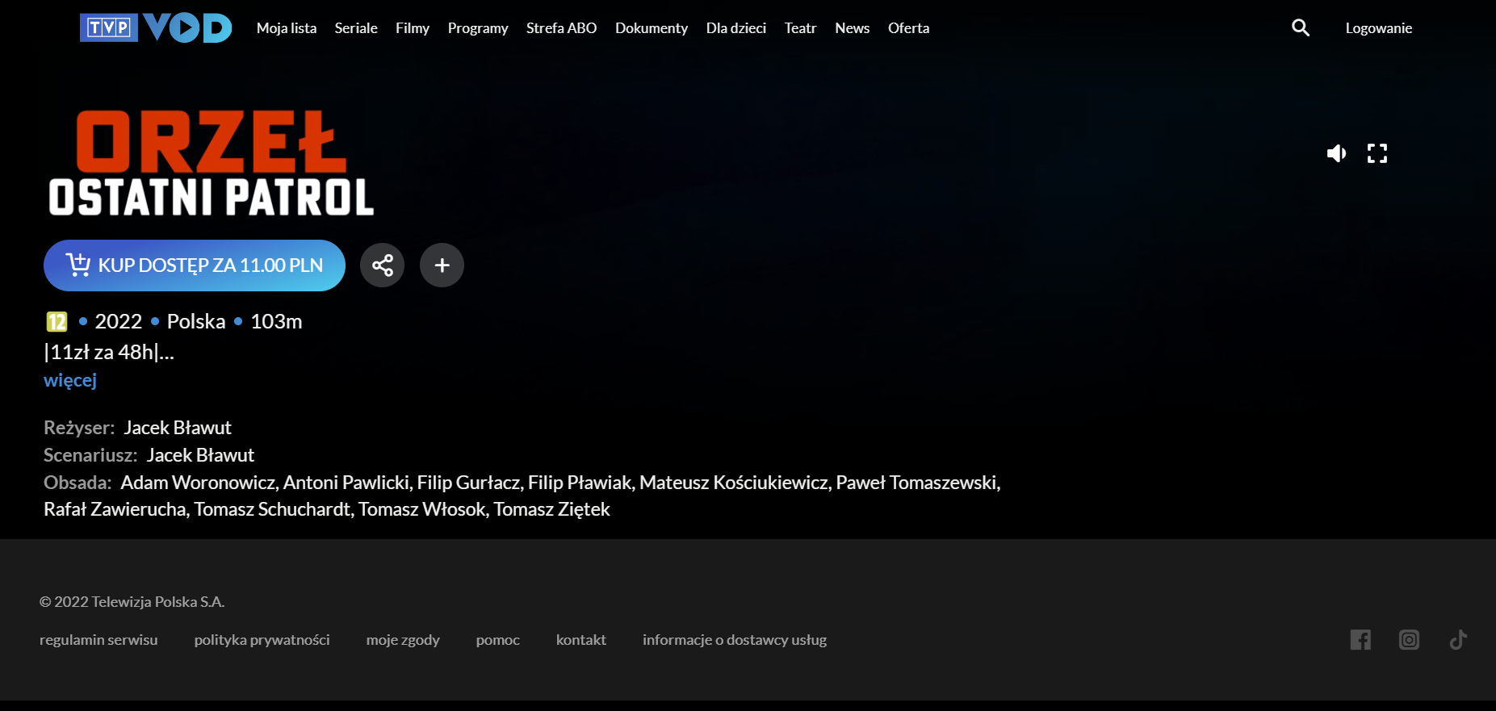Open Strefa ABO menu item
Screen dimensions: 1496x711
(x=561, y=28)
